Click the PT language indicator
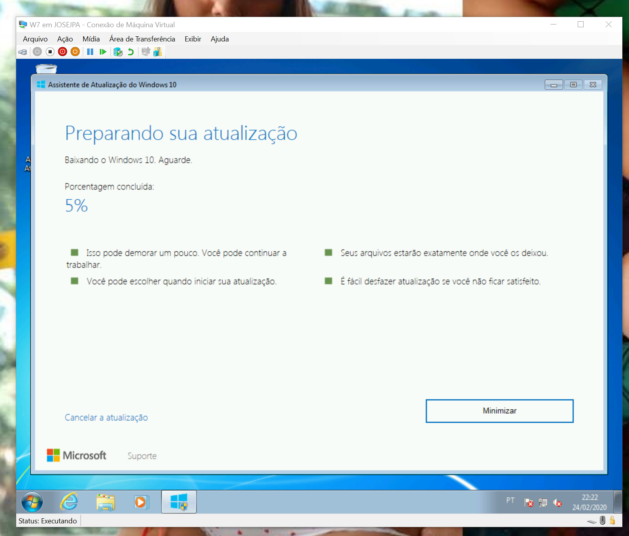 pyautogui.click(x=510, y=500)
